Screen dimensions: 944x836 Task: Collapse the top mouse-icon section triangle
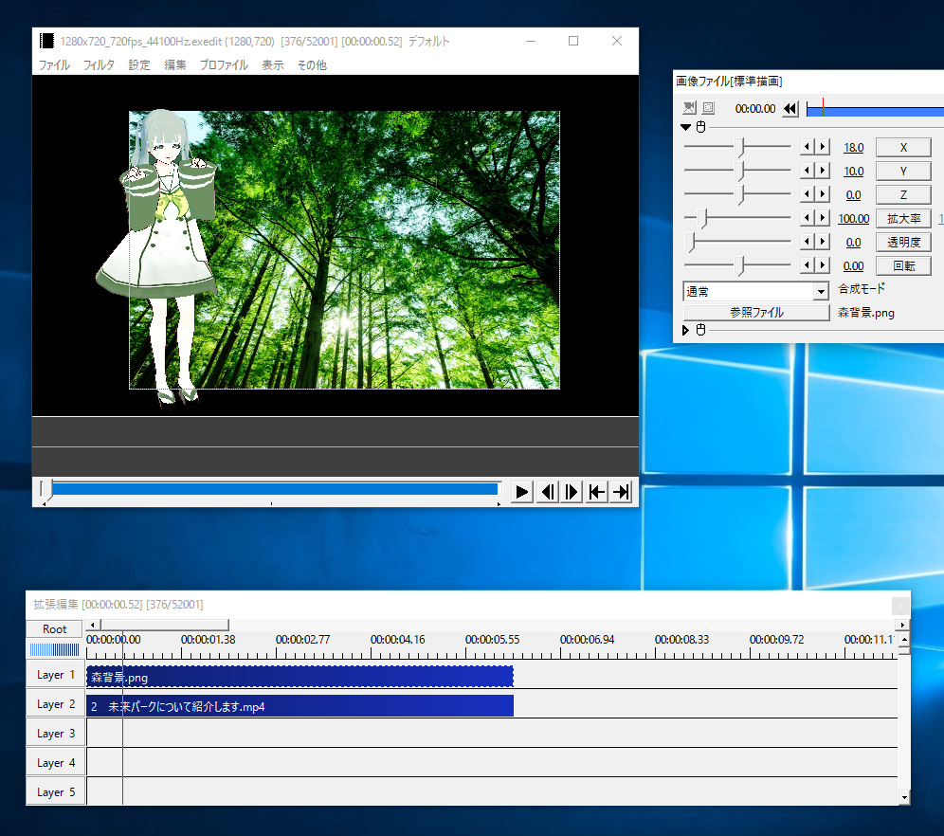[x=685, y=127]
